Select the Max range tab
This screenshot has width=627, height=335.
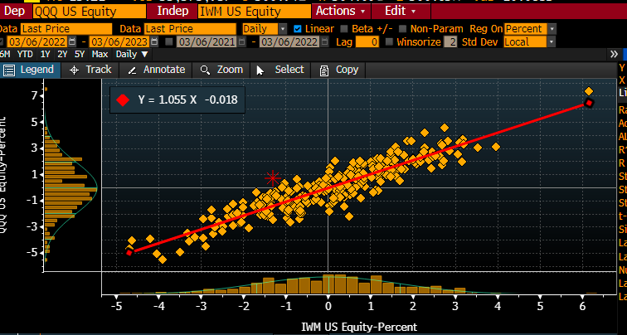[100, 55]
